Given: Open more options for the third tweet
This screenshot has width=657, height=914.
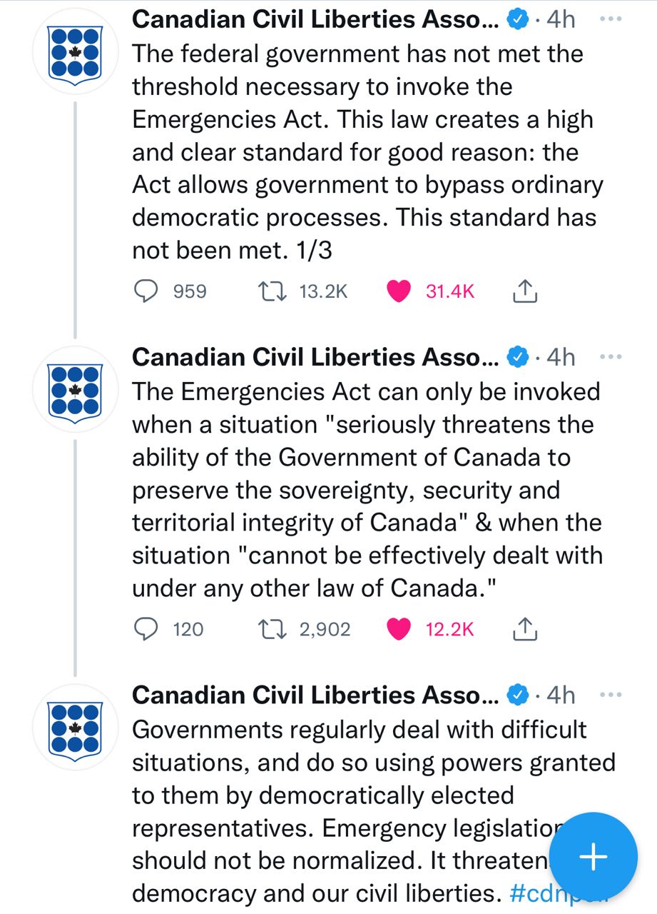Looking at the screenshot, I should (611, 694).
